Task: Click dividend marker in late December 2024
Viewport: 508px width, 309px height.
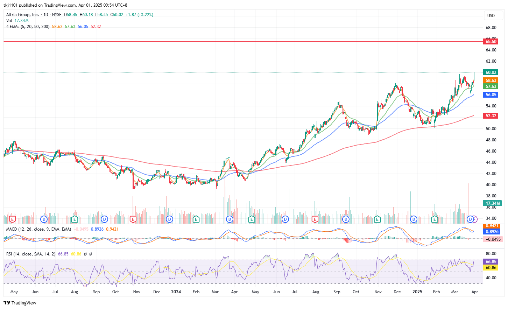Action: 414,219
